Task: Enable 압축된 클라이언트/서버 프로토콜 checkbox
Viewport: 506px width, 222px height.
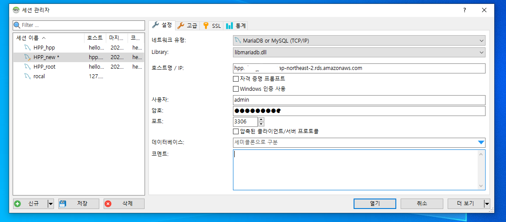Action: tap(236, 131)
